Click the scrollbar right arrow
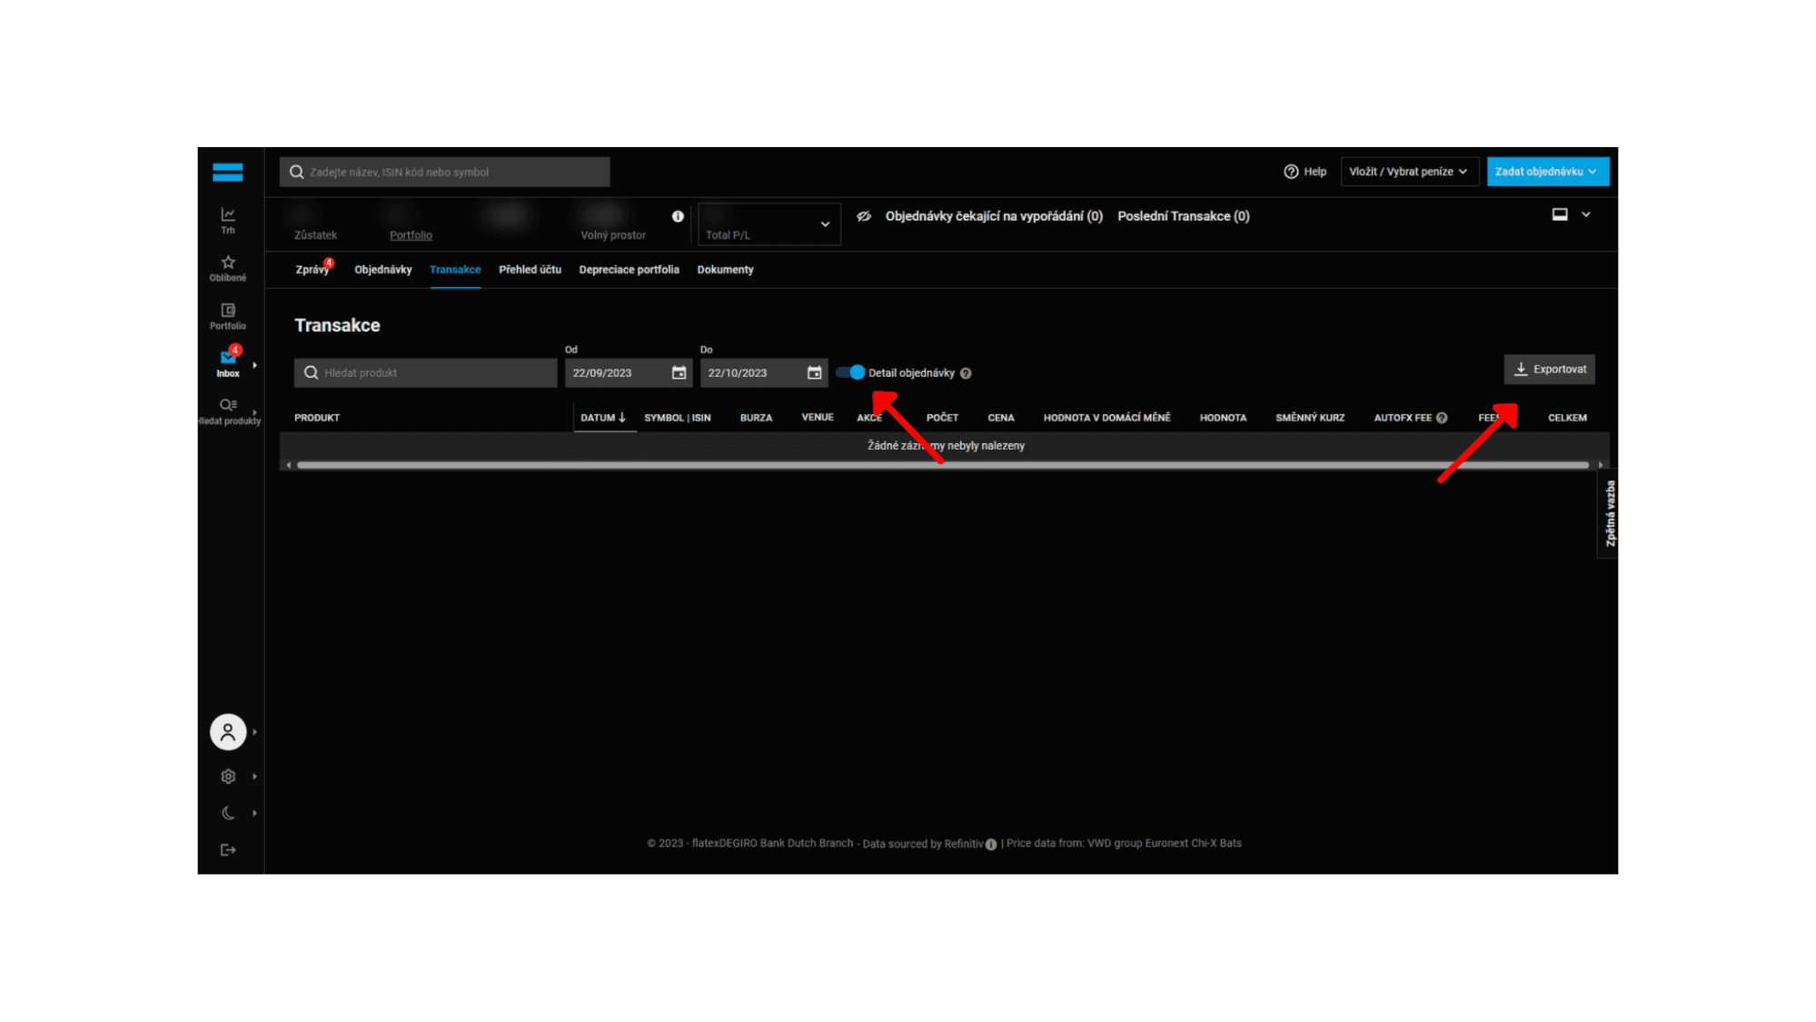Screen dimensions: 1816x1022 [1601, 465]
